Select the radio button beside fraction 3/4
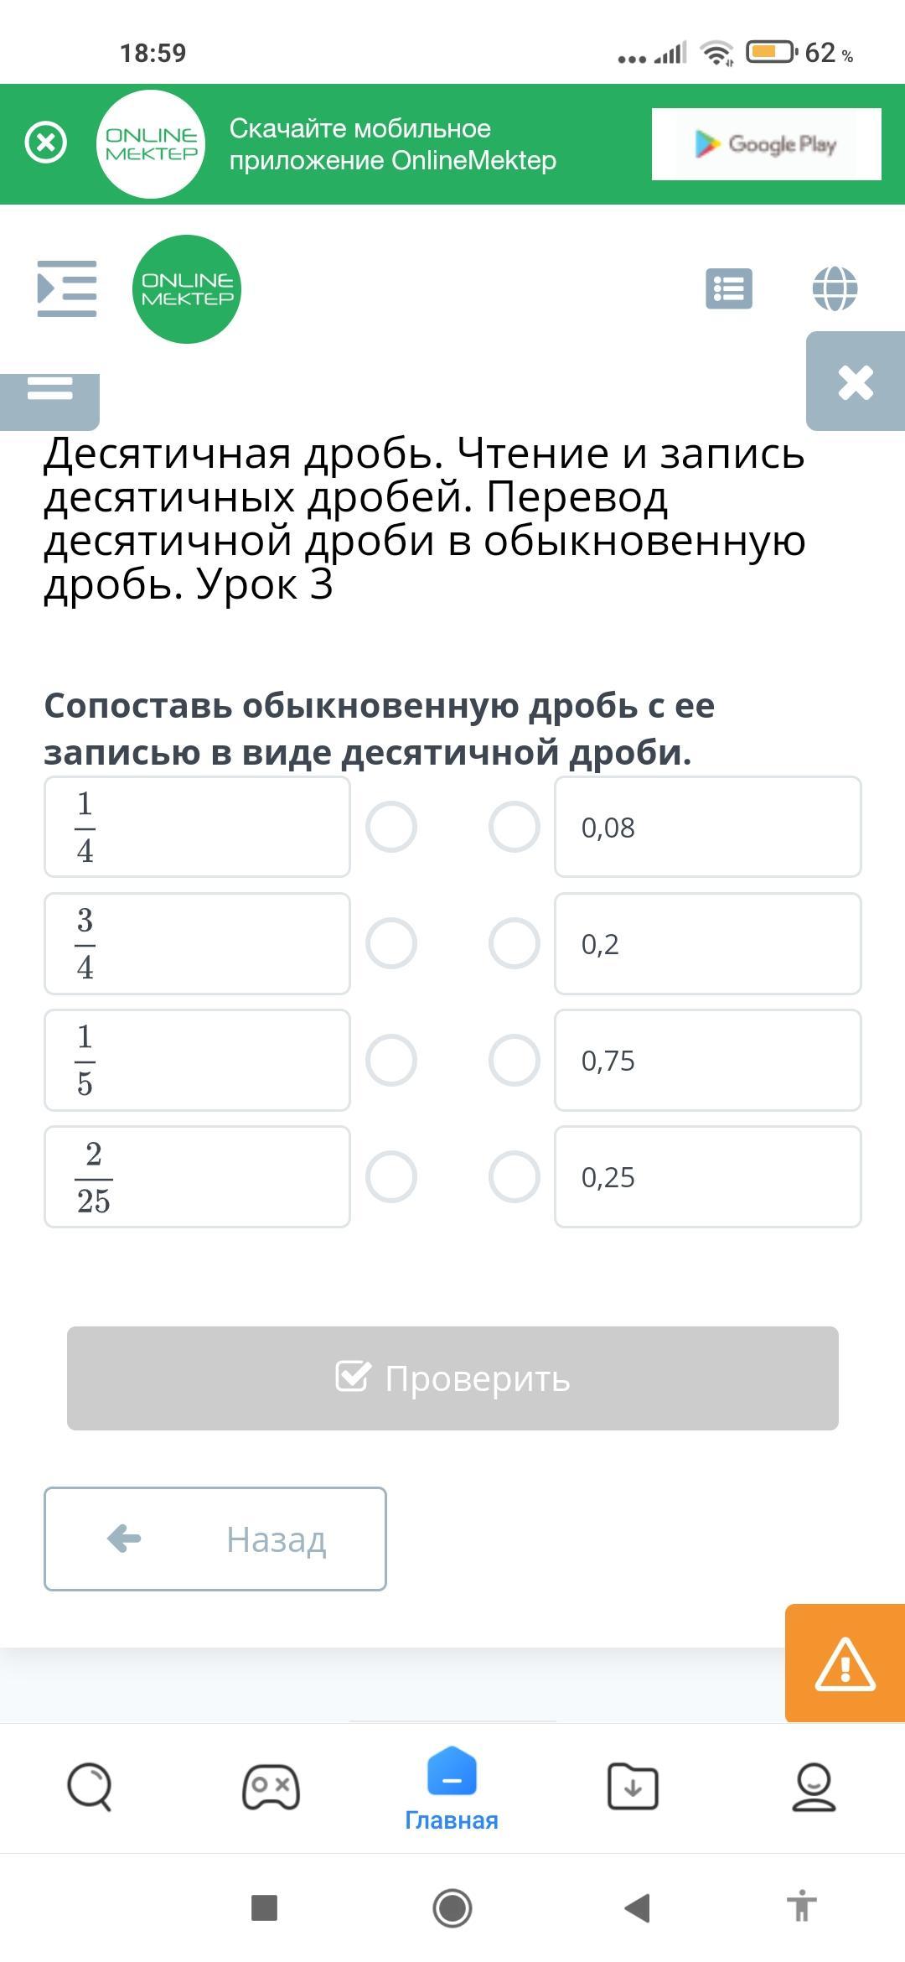 tap(391, 944)
